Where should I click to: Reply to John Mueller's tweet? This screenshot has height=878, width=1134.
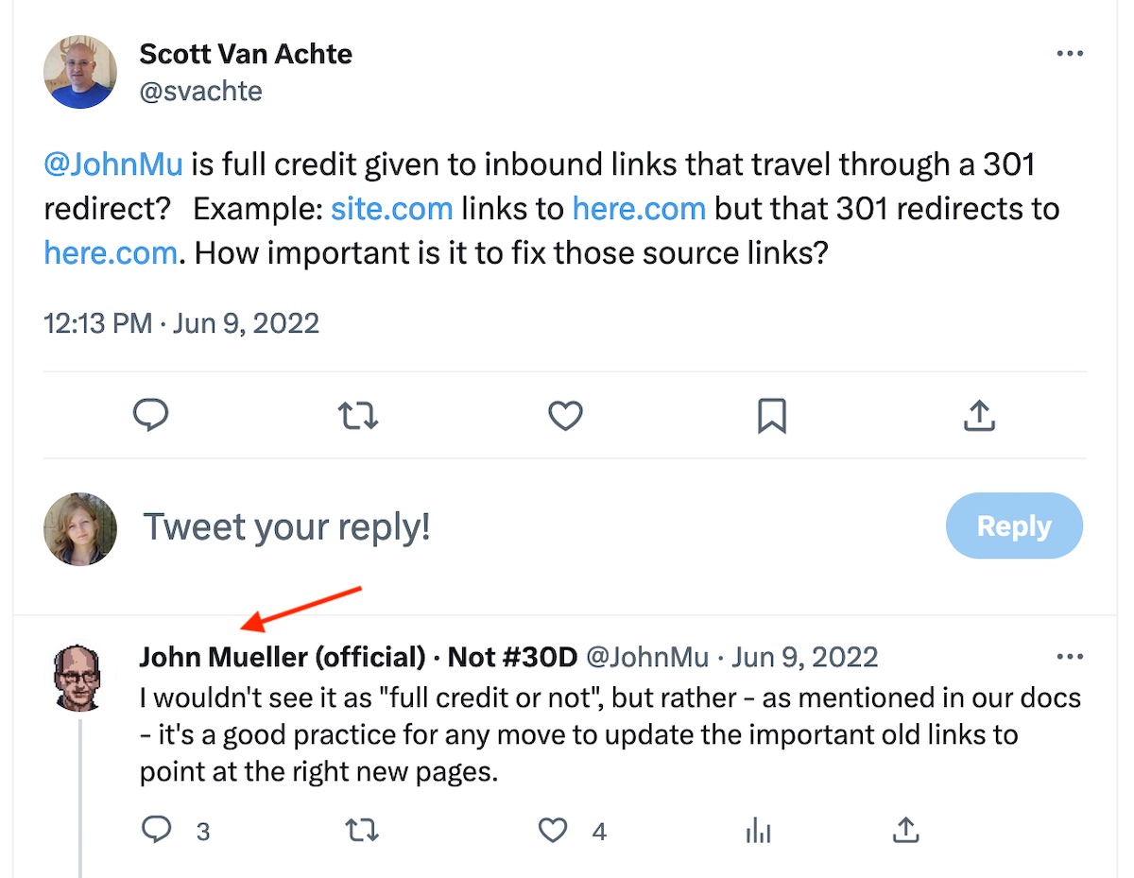click(155, 831)
